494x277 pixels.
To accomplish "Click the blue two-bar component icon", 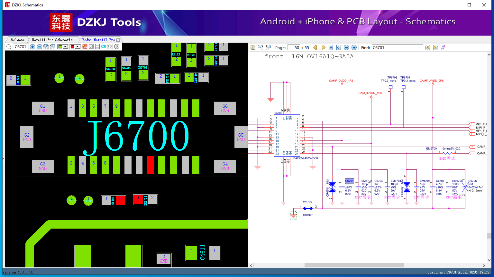I will [97, 47].
